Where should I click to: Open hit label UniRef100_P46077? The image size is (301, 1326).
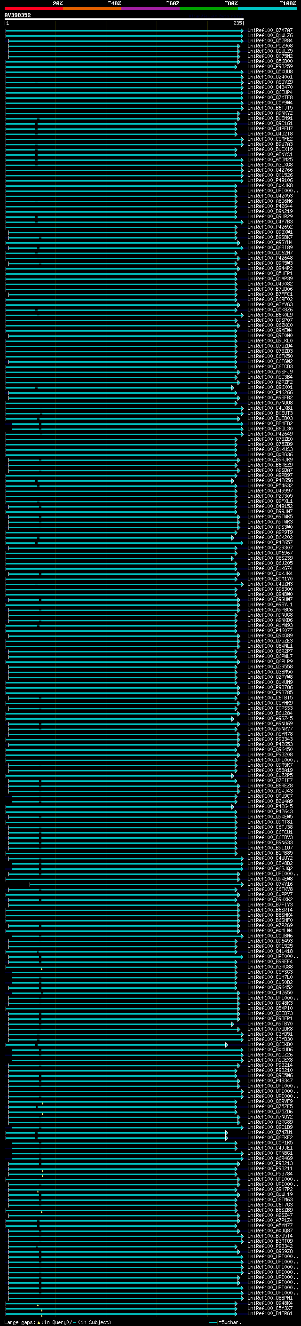[269, 631]
